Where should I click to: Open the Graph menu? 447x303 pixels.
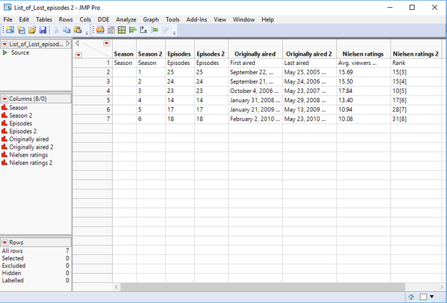tap(151, 19)
